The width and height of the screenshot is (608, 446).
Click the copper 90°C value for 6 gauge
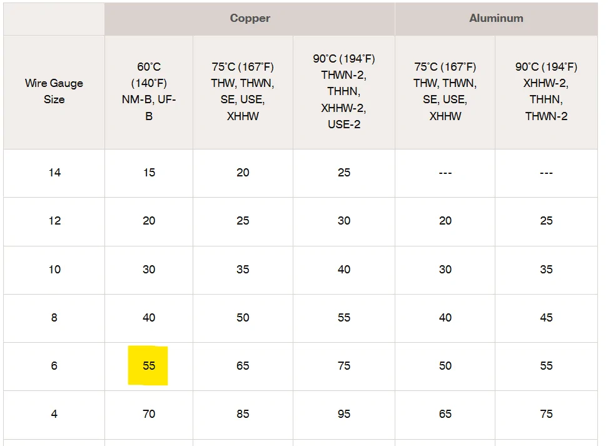click(344, 366)
